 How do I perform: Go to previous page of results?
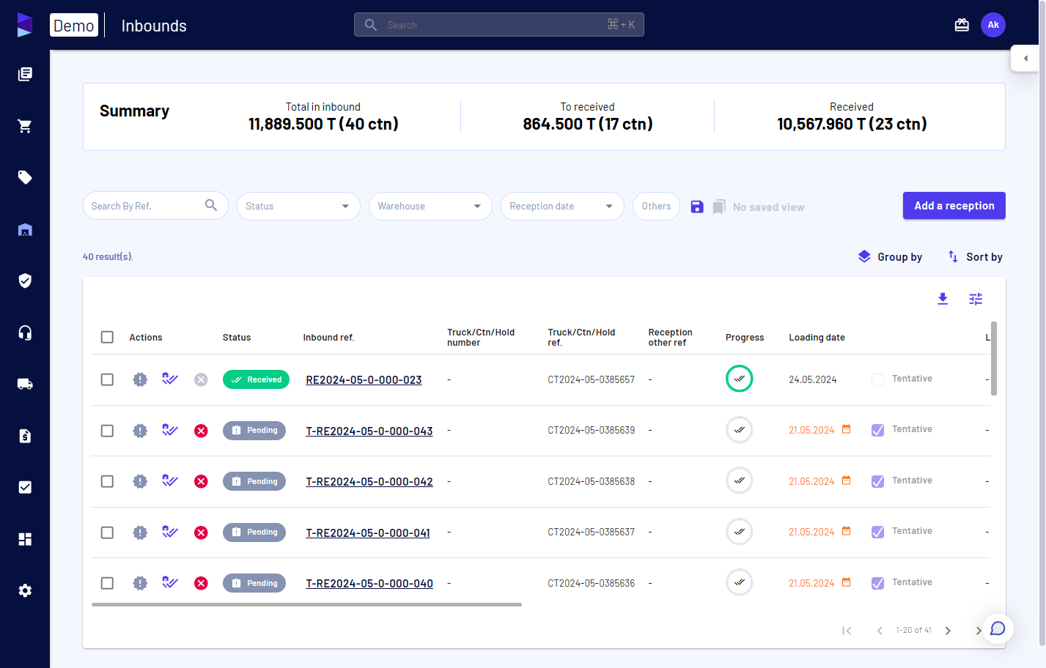tap(880, 631)
